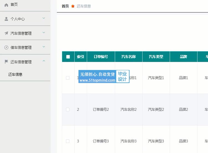This screenshot has height=153, width=208.
Task: Click the orange breadcrumb separator icon
Action: [73, 6]
